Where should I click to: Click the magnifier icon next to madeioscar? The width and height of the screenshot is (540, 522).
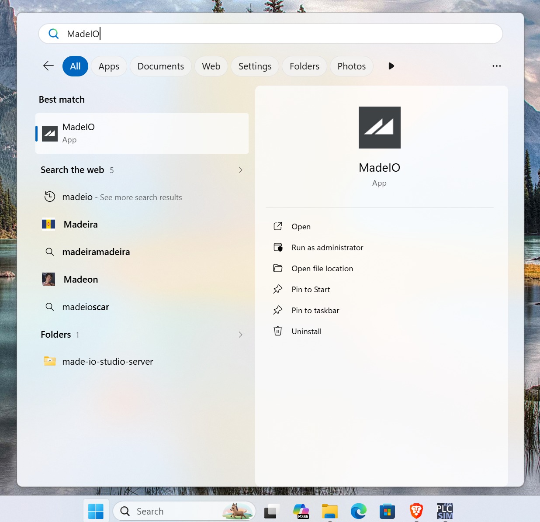pos(50,307)
